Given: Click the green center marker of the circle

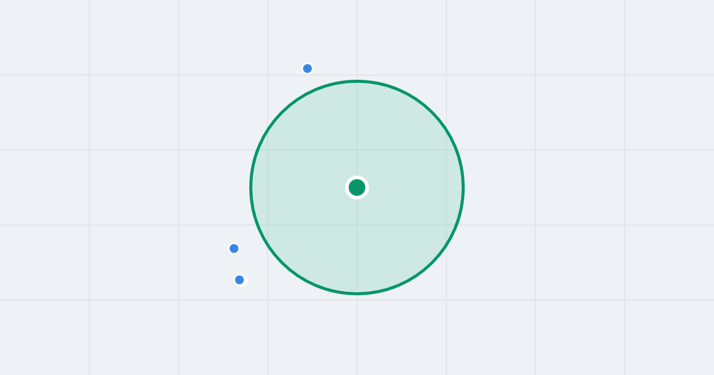Looking at the screenshot, I should click(357, 187).
